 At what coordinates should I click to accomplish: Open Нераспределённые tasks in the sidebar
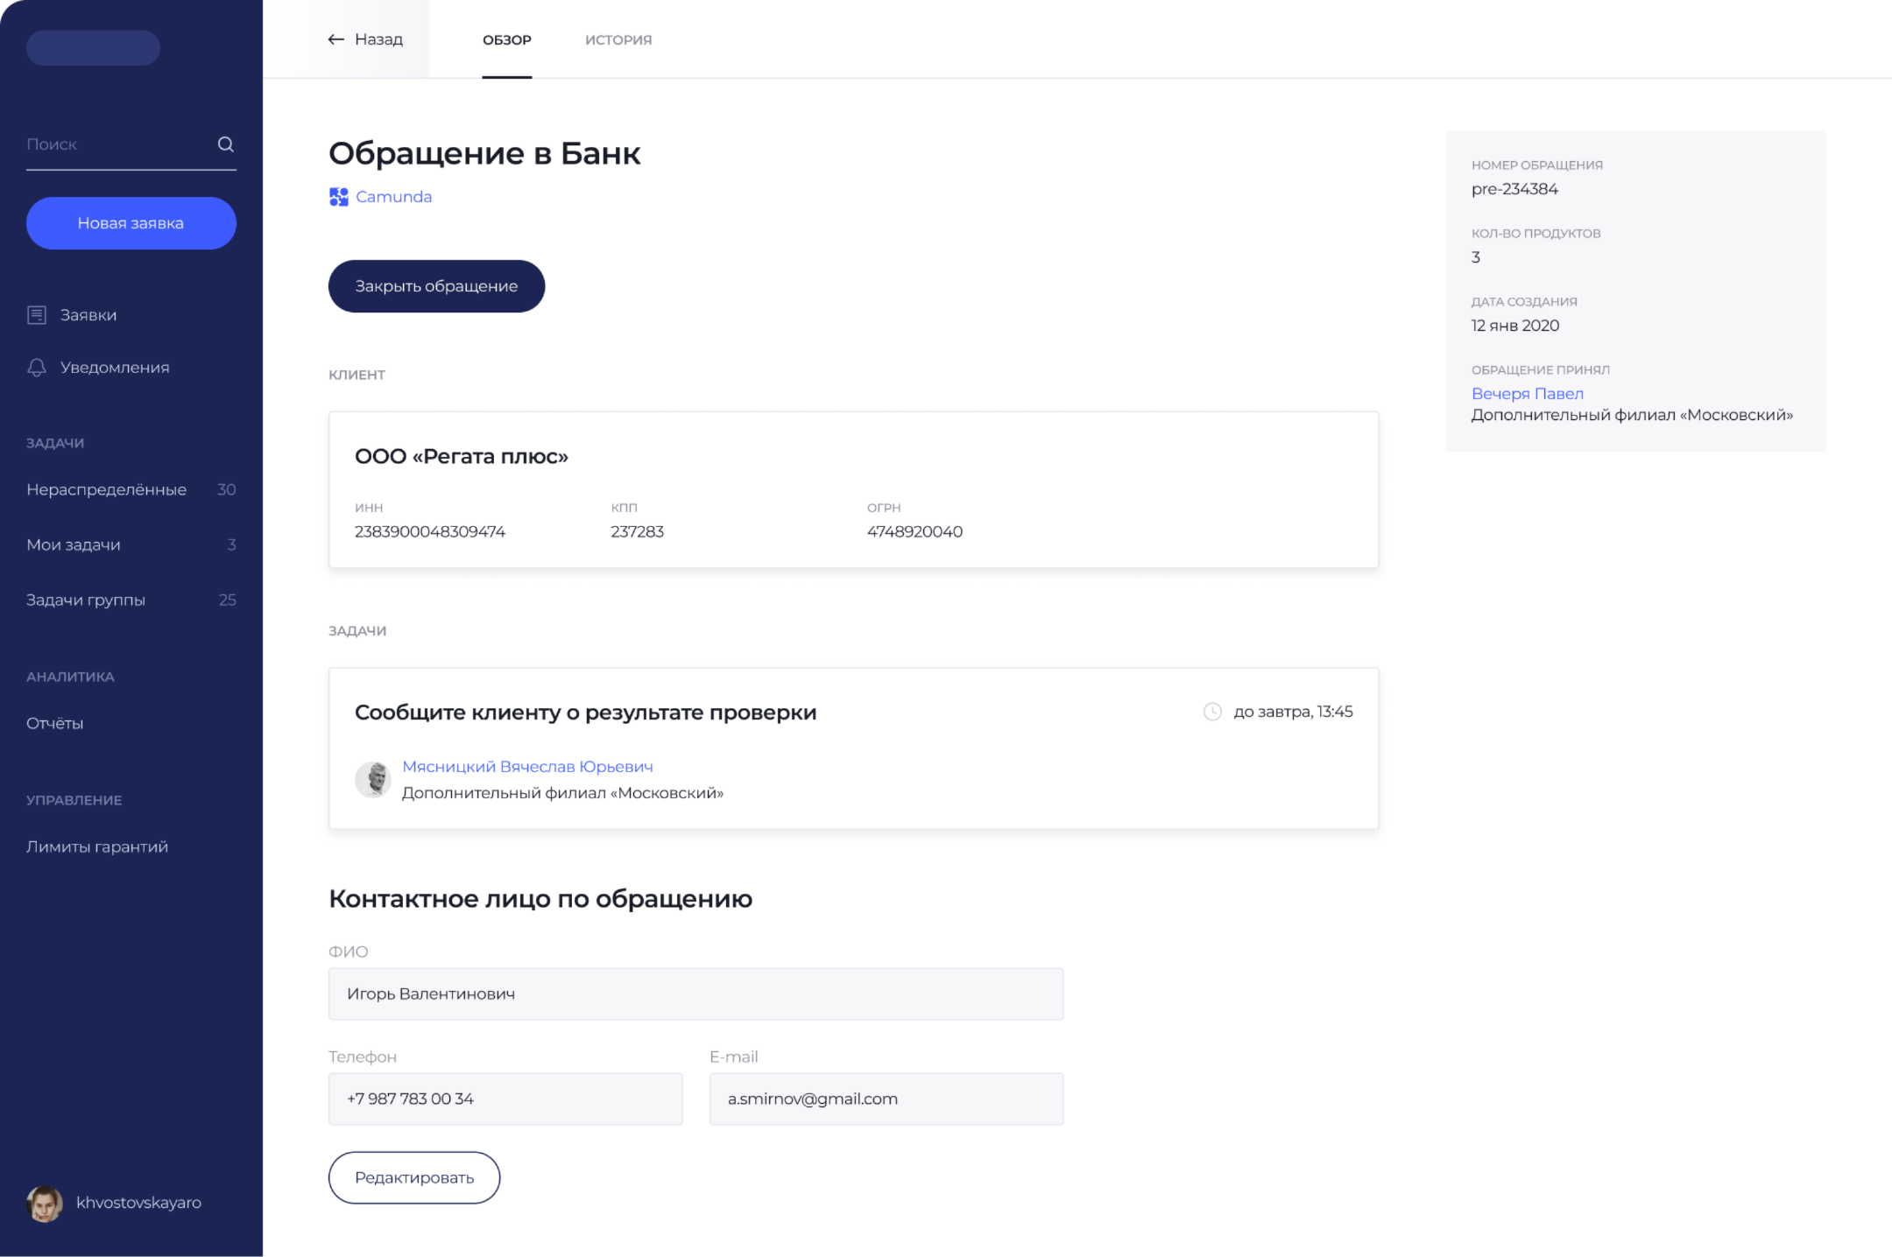(107, 489)
